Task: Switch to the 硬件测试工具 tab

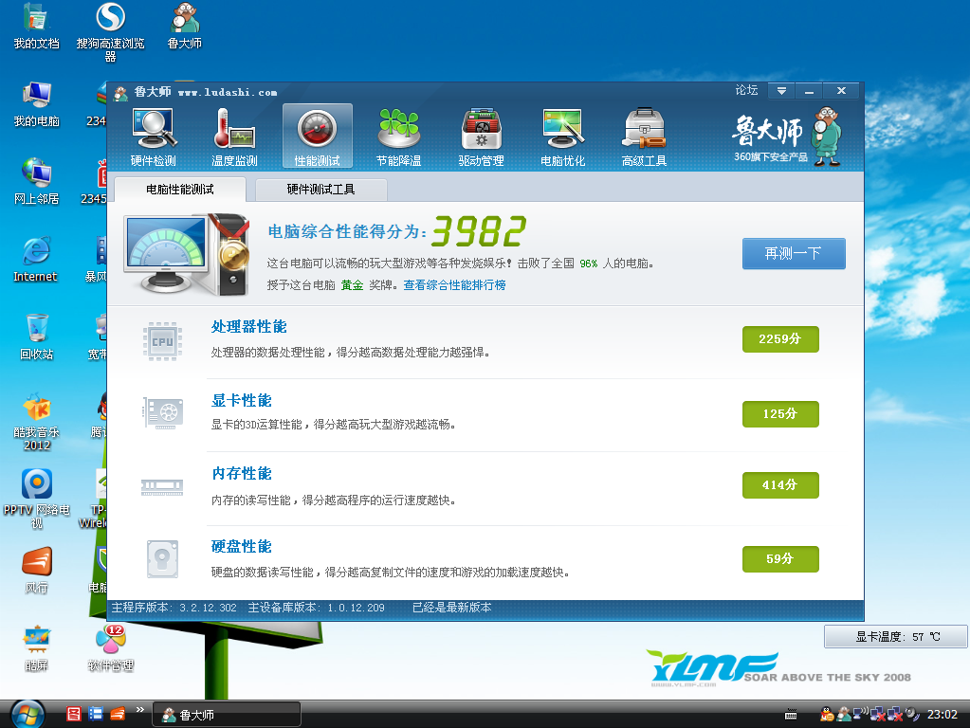Action: tap(321, 190)
